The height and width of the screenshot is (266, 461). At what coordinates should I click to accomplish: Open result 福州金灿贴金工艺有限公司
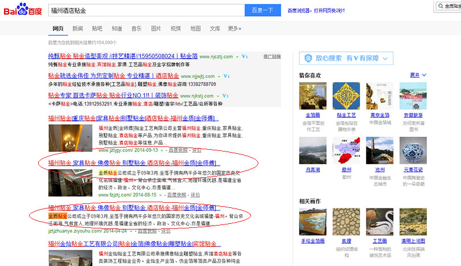(134, 244)
